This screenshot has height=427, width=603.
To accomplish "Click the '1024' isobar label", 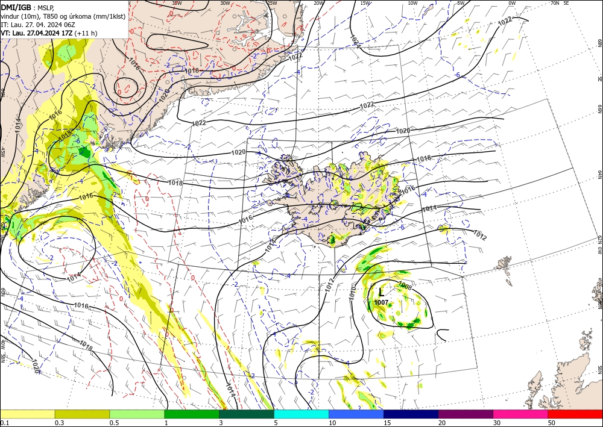I will (355, 42).
